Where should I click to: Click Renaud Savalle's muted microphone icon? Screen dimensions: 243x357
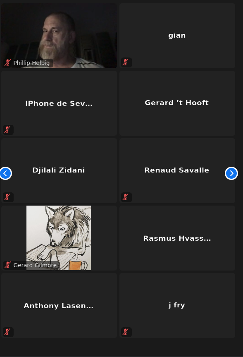(x=125, y=197)
